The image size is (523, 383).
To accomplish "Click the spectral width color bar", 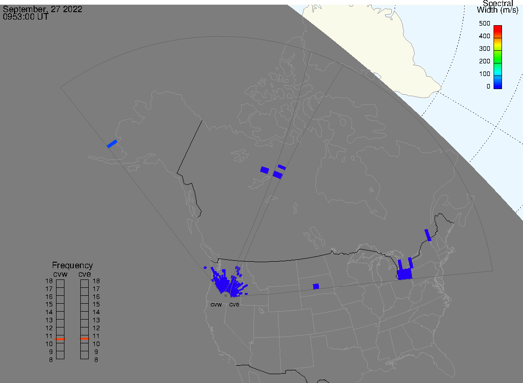I will pos(498,57).
